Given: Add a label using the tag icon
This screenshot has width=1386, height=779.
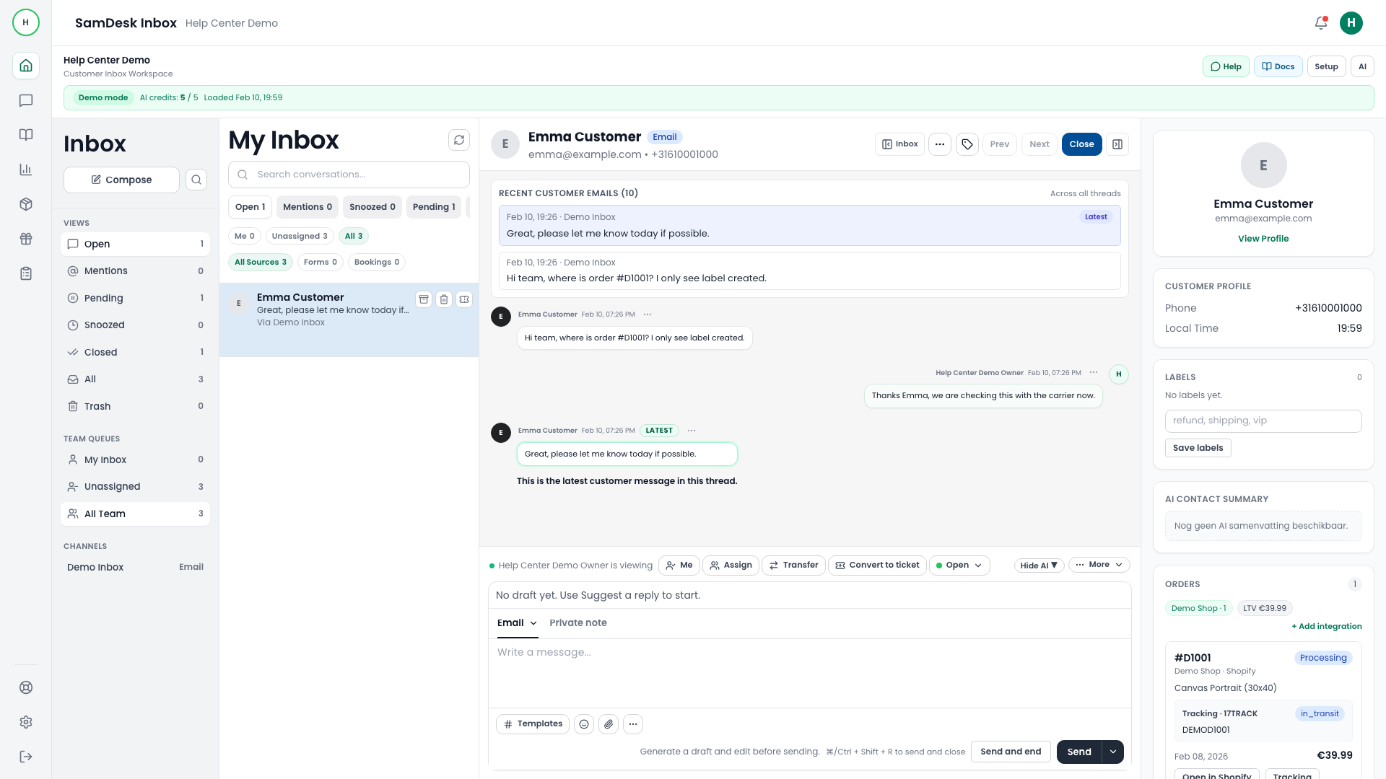Looking at the screenshot, I should click(967, 144).
